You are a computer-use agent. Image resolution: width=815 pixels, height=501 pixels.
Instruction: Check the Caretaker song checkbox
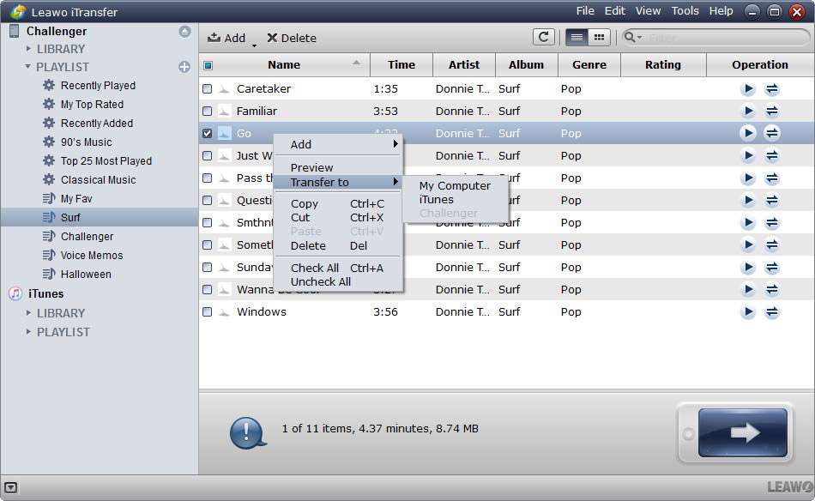tap(208, 88)
